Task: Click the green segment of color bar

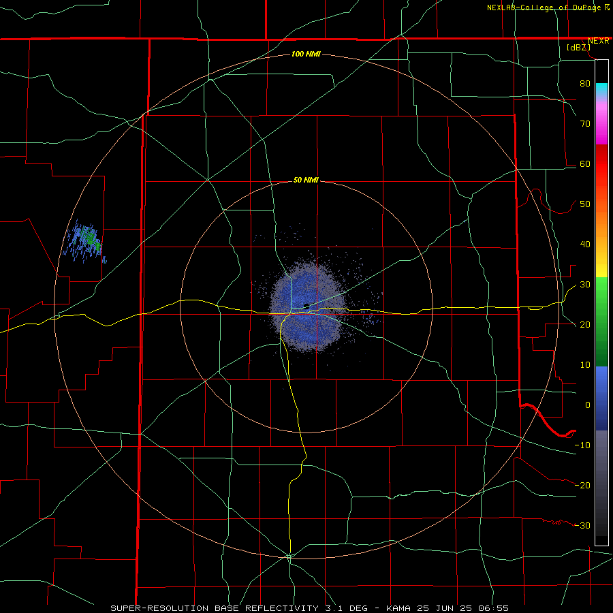Action: [x=601, y=321]
